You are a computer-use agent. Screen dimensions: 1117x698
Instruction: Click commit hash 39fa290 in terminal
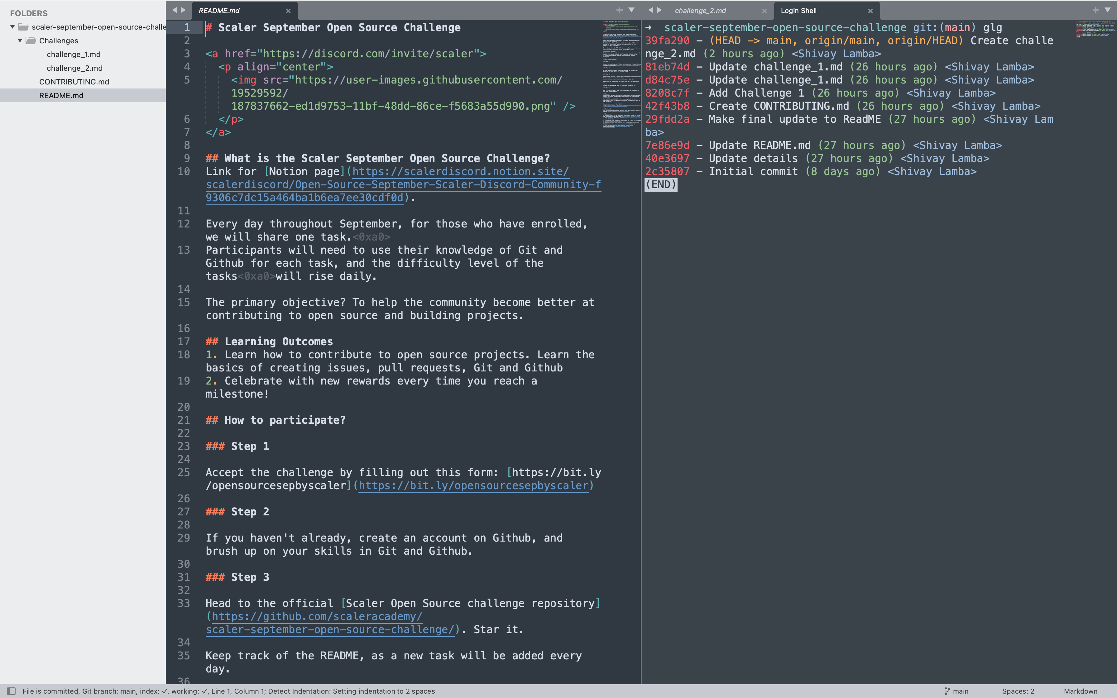tap(667, 41)
